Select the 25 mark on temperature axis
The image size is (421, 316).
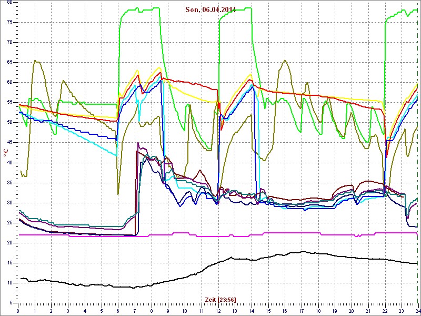(x=9, y=223)
